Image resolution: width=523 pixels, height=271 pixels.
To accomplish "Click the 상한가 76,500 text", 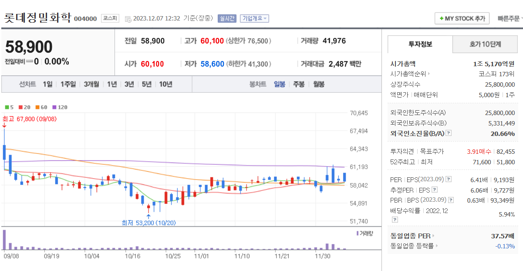I will pyautogui.click(x=249, y=41).
